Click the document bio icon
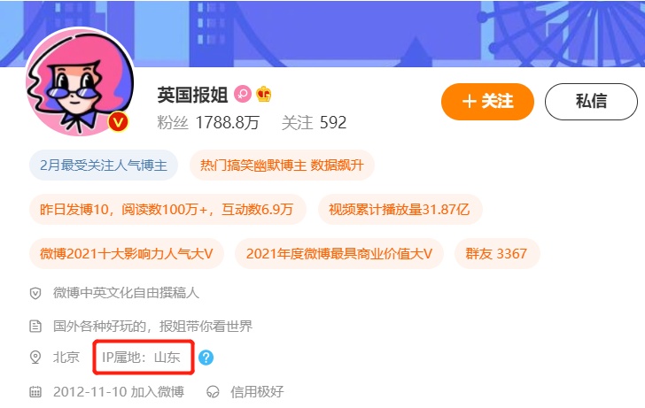Screen dimensions: 645x408 [35, 327]
